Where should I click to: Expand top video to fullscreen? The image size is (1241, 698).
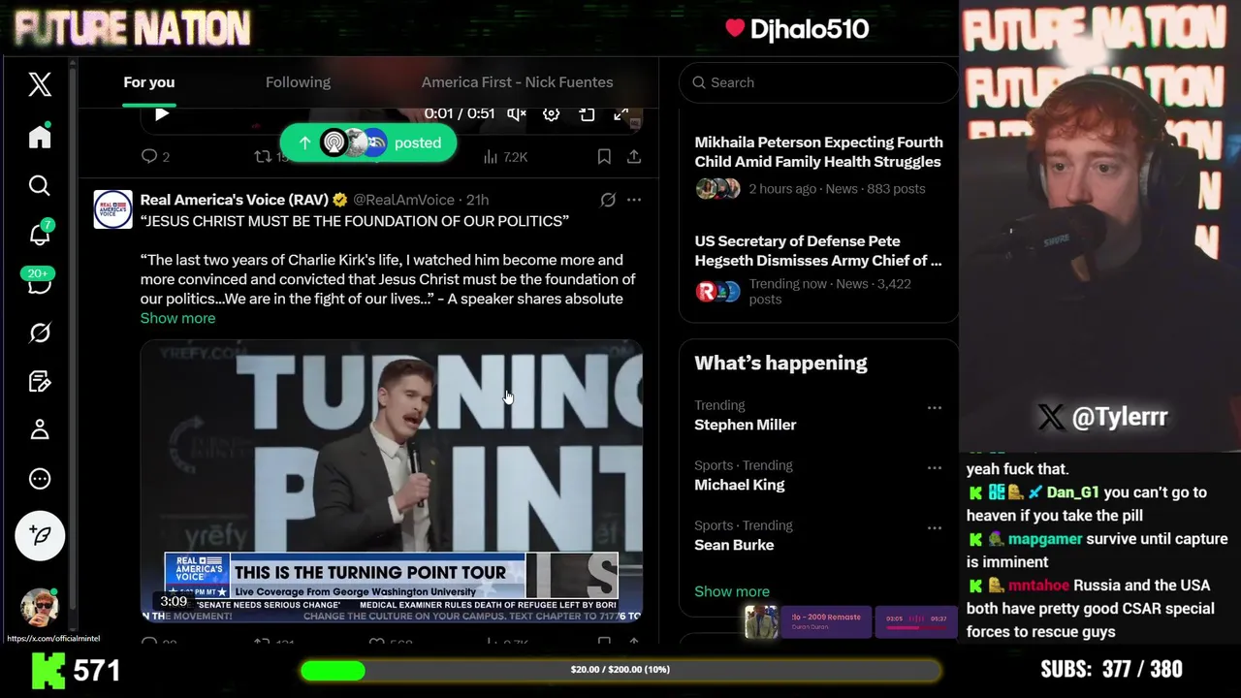[620, 114]
